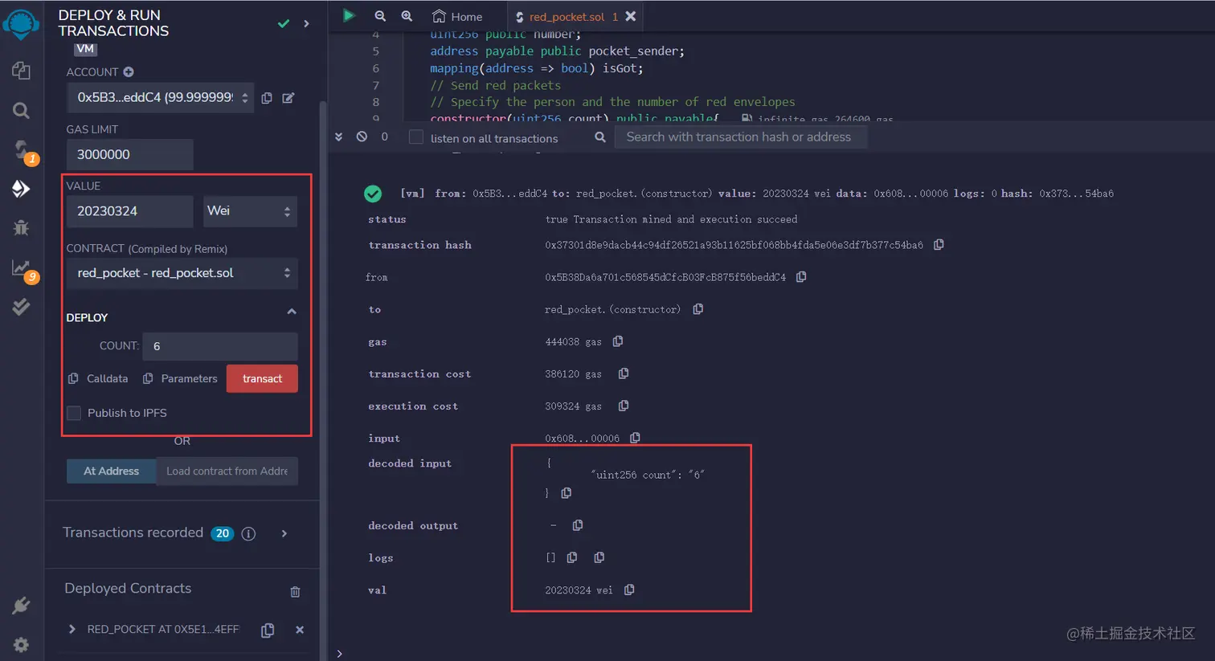Open the Solidity static analysis icon
This screenshot has width=1215, height=661.
point(22,267)
